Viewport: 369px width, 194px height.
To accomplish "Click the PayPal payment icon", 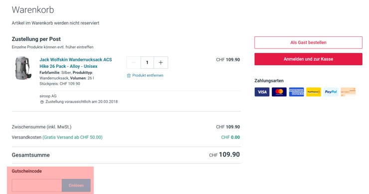I will tap(331, 92).
